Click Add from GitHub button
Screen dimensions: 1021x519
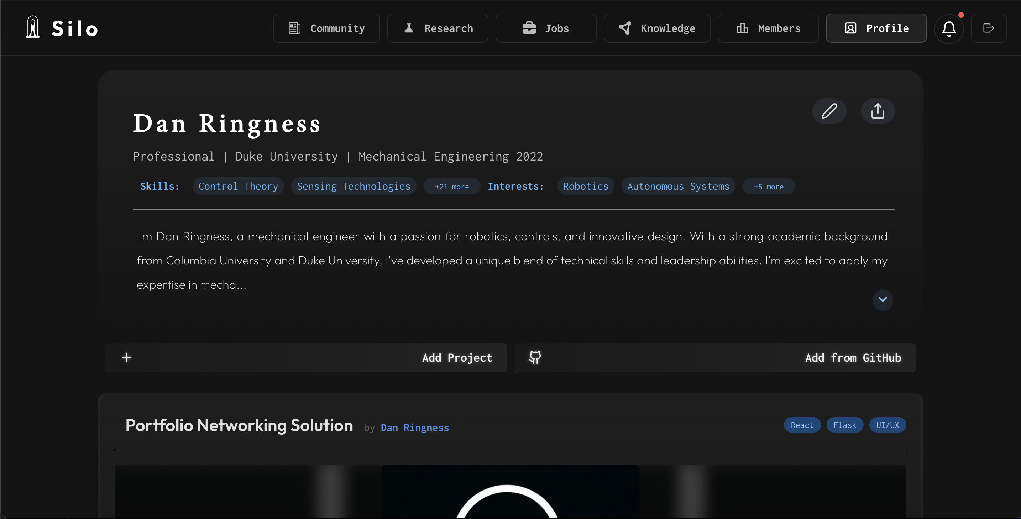pos(853,358)
